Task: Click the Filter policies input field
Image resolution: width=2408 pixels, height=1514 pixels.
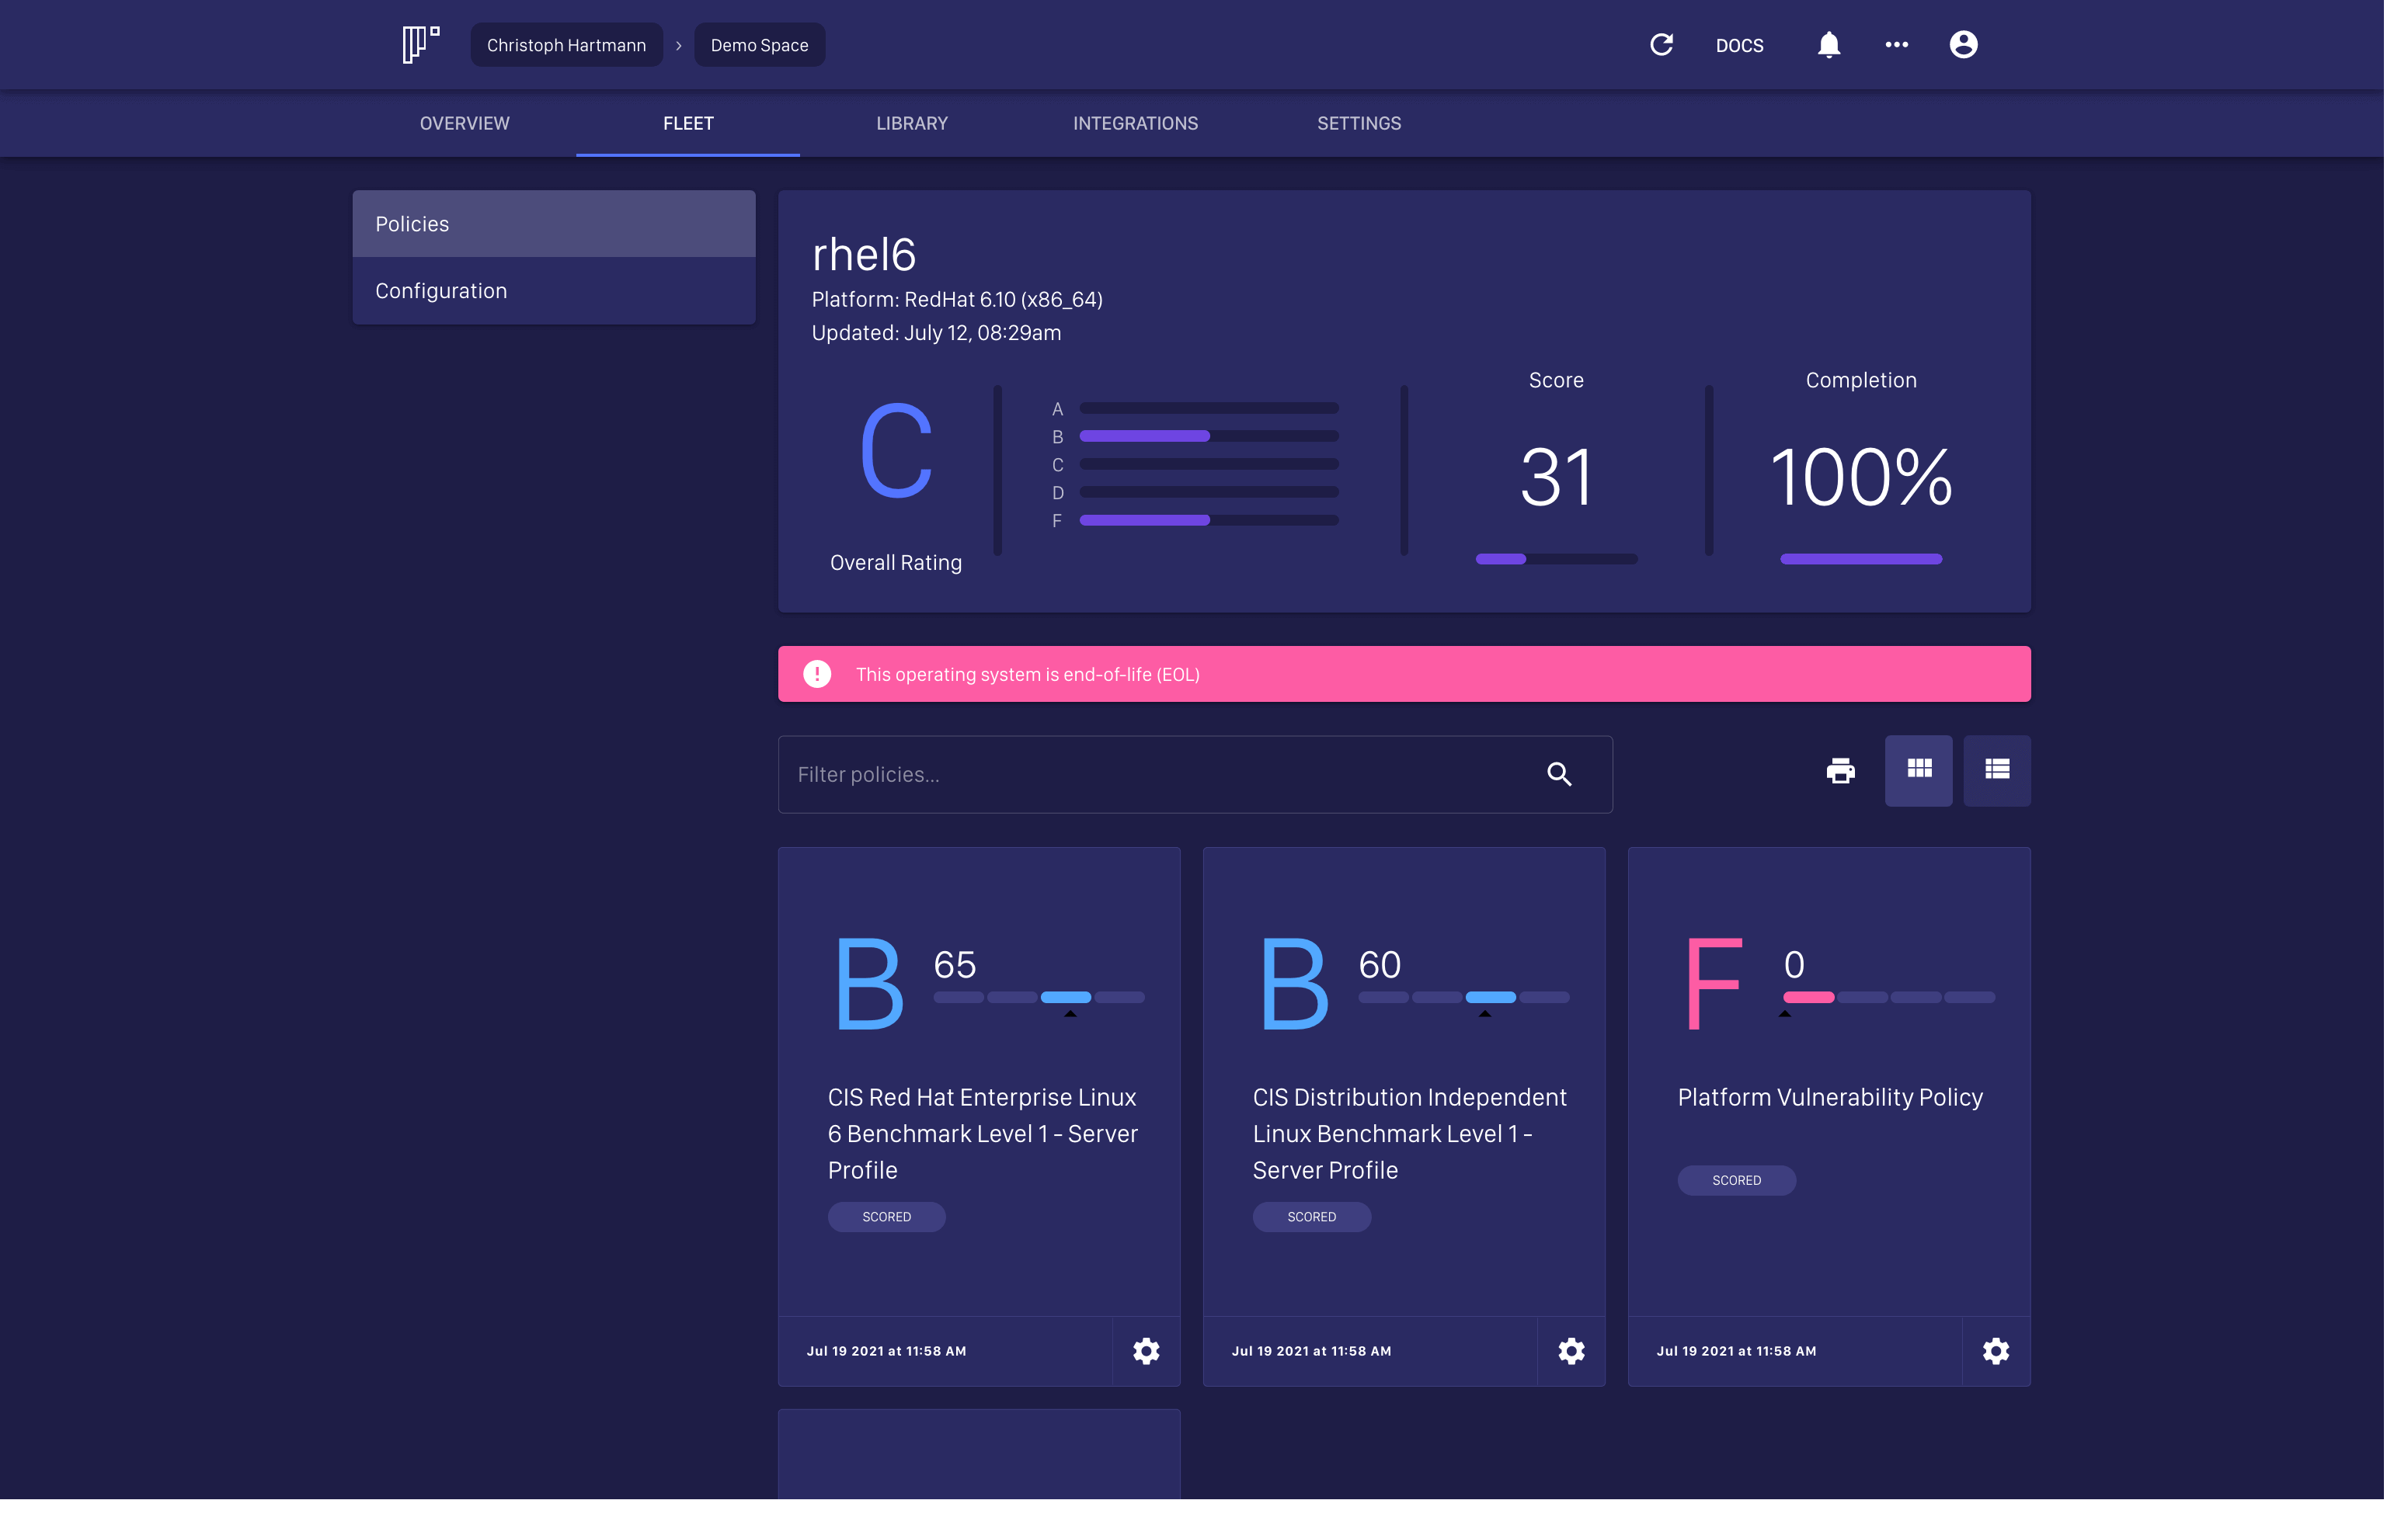Action: pos(1100,775)
